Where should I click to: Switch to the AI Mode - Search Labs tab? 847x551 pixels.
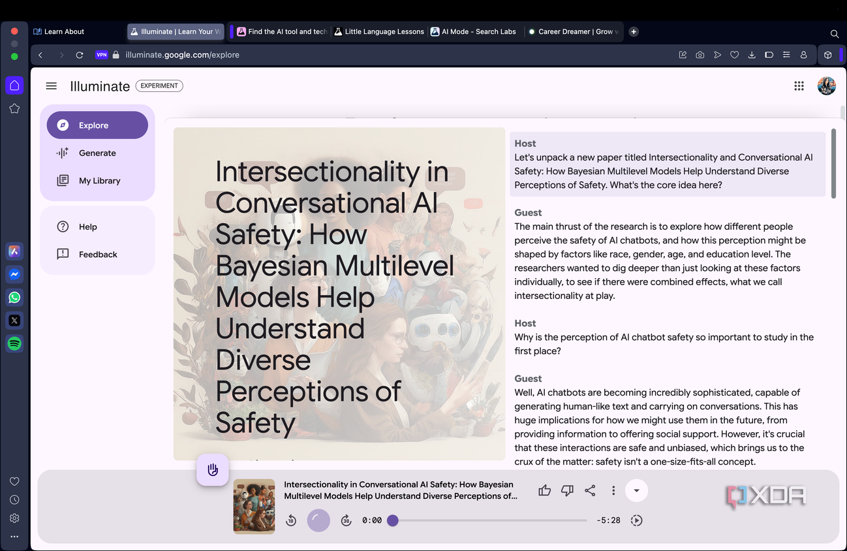pyautogui.click(x=475, y=31)
